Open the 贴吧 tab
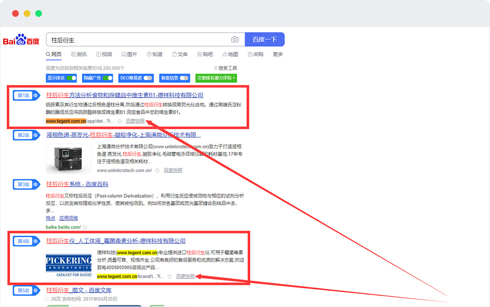Viewport: 490px width, 307px height. [205, 54]
